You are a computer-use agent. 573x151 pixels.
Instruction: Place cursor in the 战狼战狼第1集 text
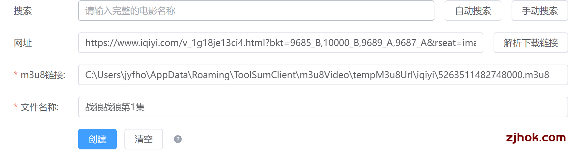pyautogui.click(x=115, y=107)
